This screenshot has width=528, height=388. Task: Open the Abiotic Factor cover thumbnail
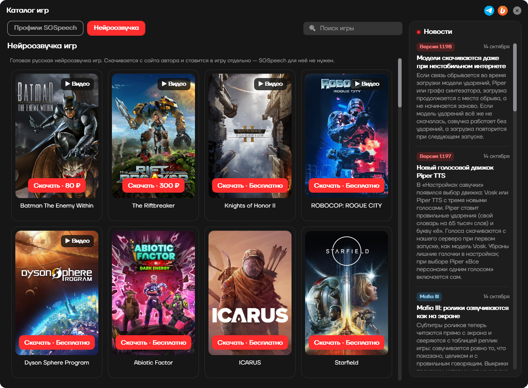point(153,293)
